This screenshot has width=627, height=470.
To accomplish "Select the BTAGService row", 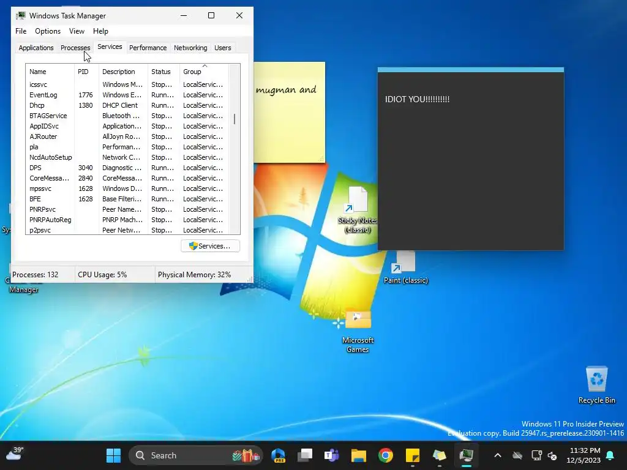I will point(127,116).
